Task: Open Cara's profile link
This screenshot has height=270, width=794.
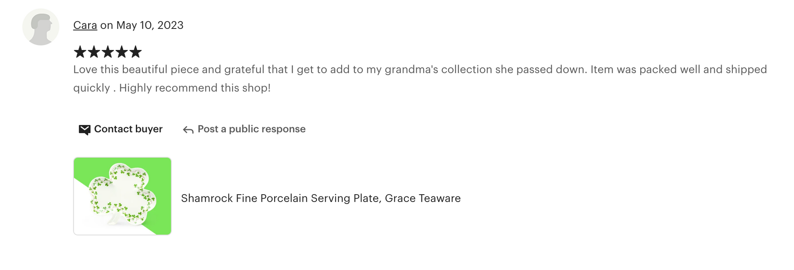Action: point(85,25)
